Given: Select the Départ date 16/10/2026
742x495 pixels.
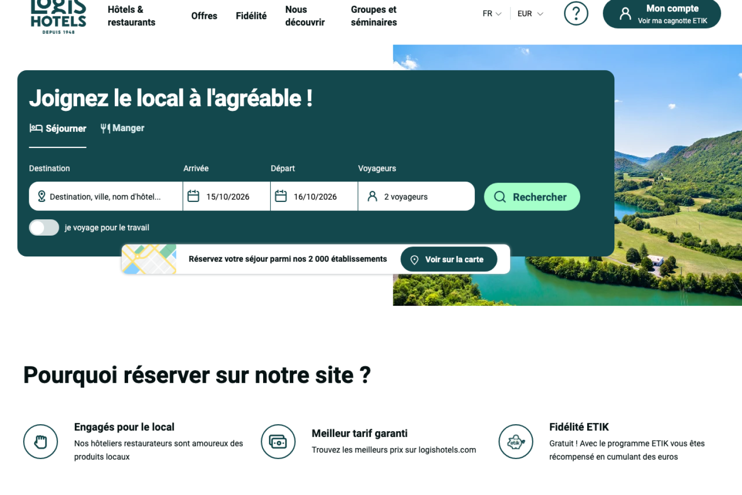Looking at the screenshot, I should coord(314,197).
